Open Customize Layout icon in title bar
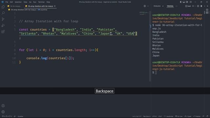This screenshot has height=118, width=210. pyautogui.click(x=191, y=2)
